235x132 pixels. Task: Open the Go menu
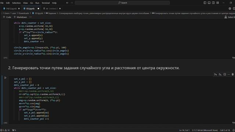click(32, 3)
